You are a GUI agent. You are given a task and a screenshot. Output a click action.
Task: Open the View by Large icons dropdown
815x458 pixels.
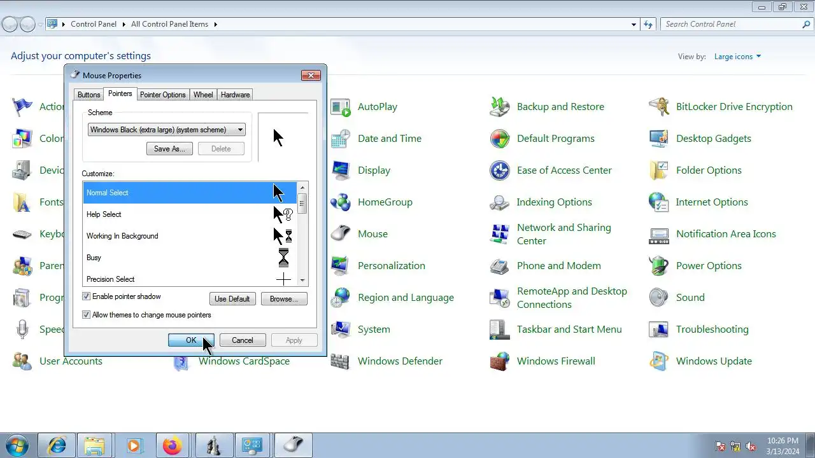[x=737, y=57]
